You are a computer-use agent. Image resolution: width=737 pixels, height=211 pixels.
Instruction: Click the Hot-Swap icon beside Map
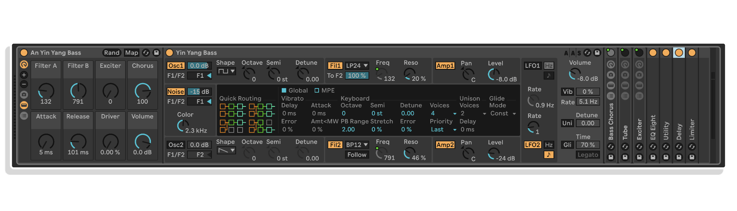pos(146,53)
